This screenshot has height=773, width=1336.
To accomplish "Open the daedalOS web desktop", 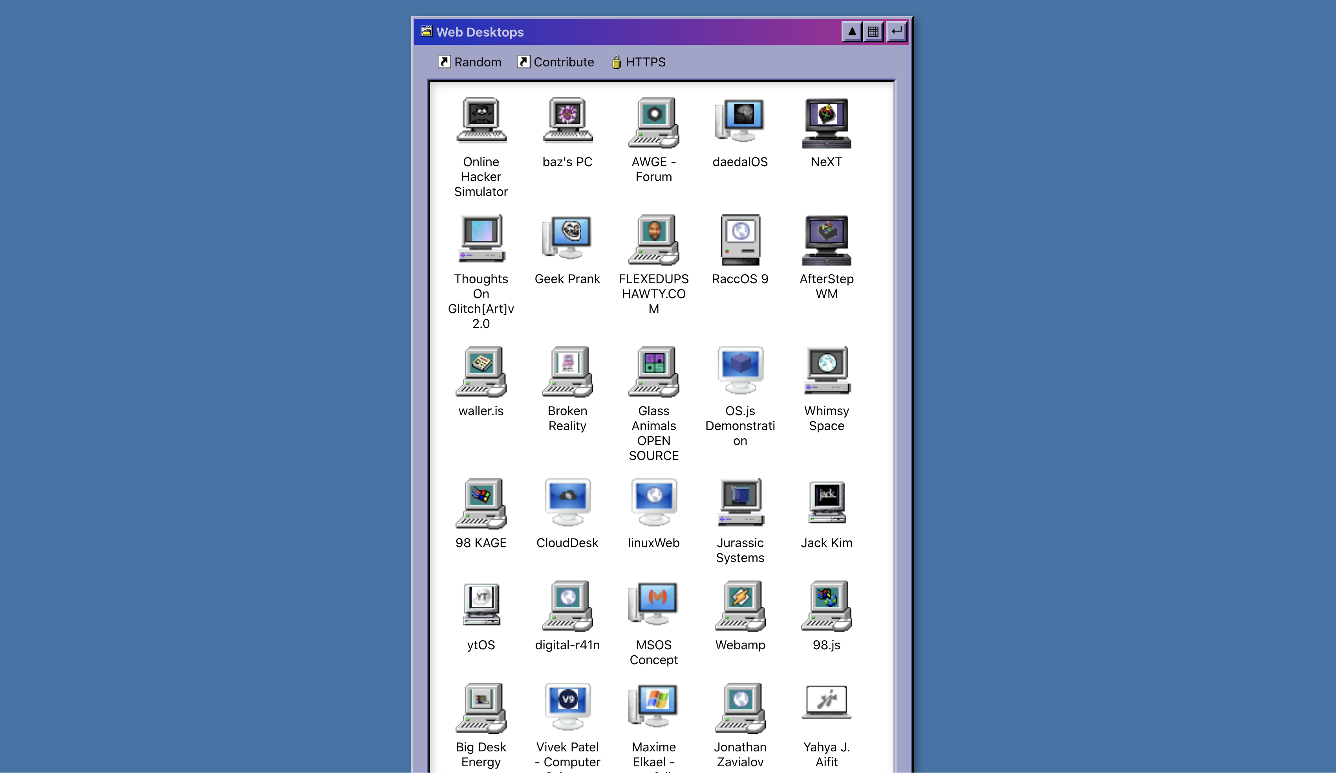I will pyautogui.click(x=740, y=129).
